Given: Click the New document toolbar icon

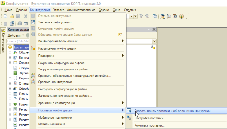Looking at the screenshot, I should [x=5, y=16].
